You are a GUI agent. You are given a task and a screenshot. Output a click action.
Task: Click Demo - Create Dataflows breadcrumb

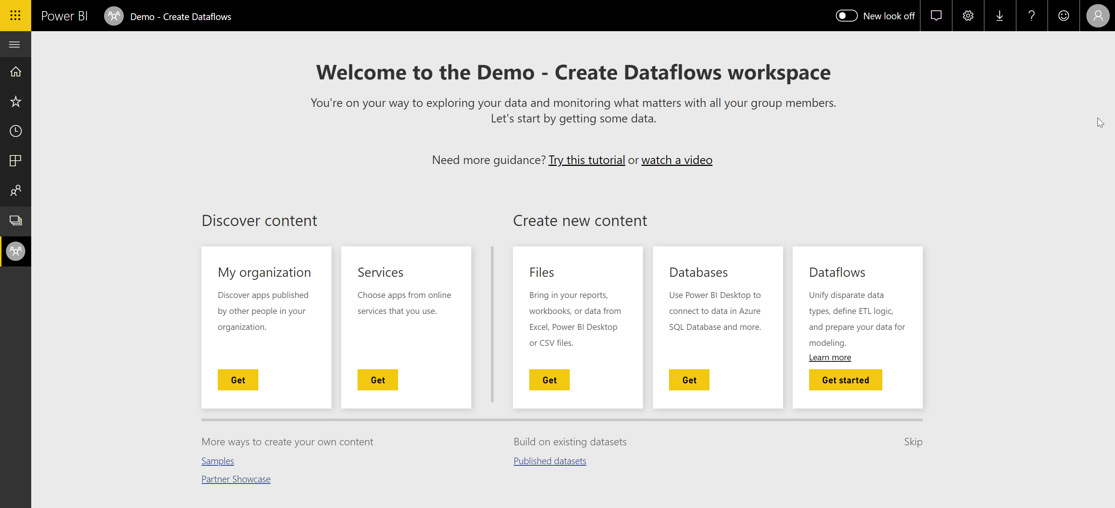tap(181, 16)
